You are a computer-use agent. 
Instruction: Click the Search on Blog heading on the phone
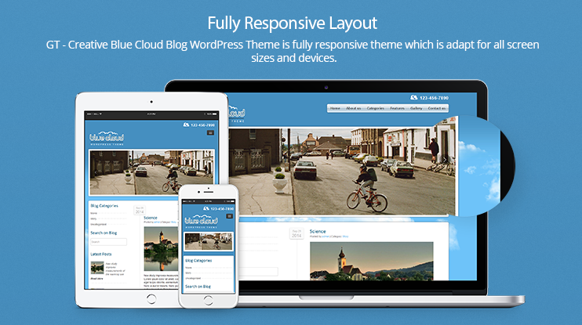click(198, 287)
